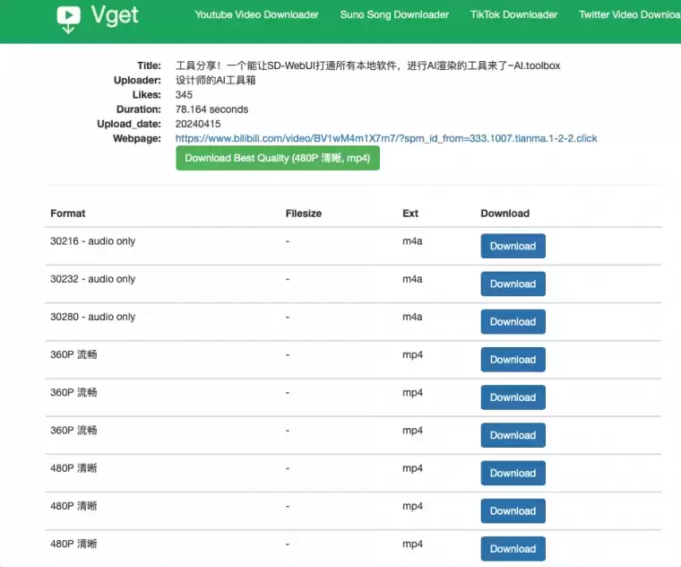681x567 pixels.
Task: Click the video title text
Action: (367, 65)
